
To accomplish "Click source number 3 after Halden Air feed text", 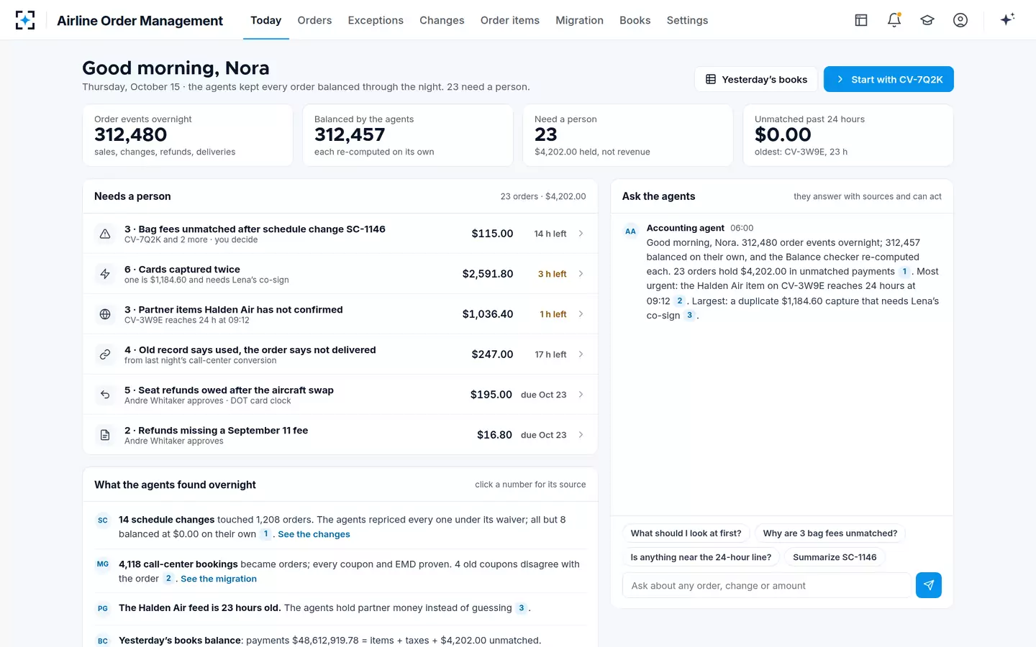I will [522, 608].
